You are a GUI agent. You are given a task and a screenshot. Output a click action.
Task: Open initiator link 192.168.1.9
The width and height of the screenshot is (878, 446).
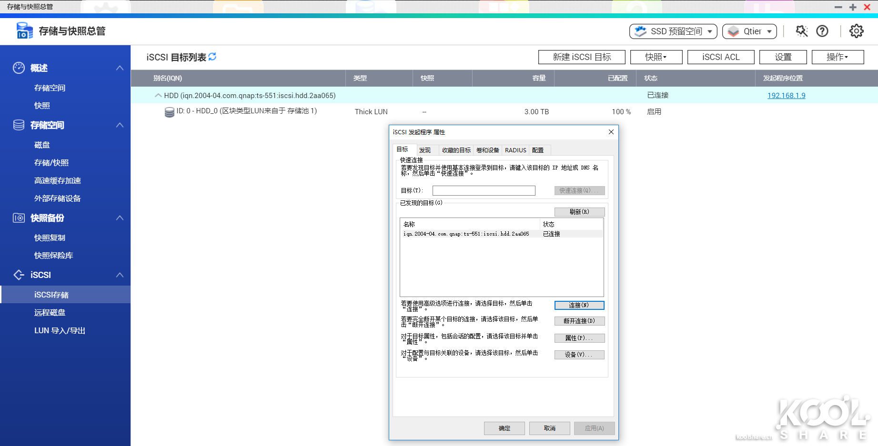click(786, 96)
